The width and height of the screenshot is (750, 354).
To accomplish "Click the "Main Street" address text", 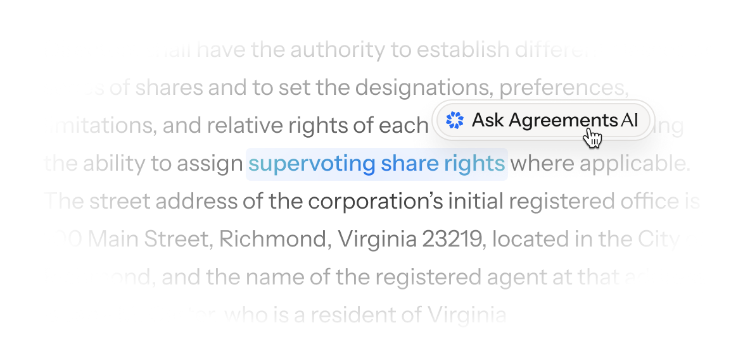I will click(x=152, y=240).
